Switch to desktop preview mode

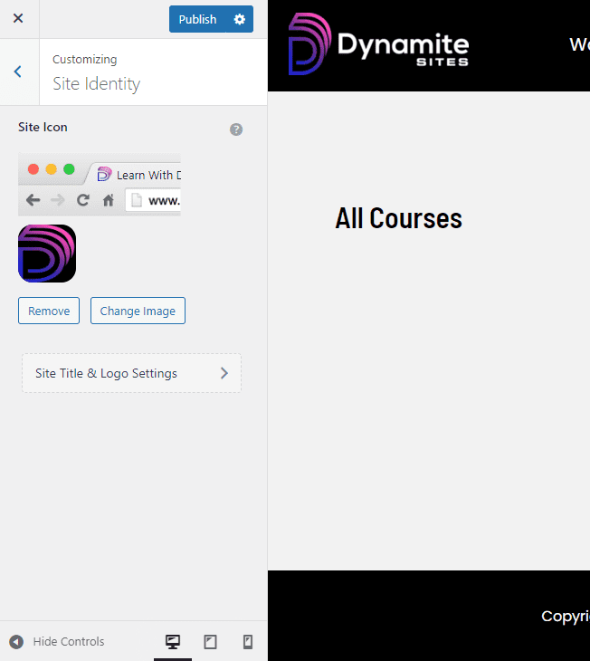(x=172, y=642)
